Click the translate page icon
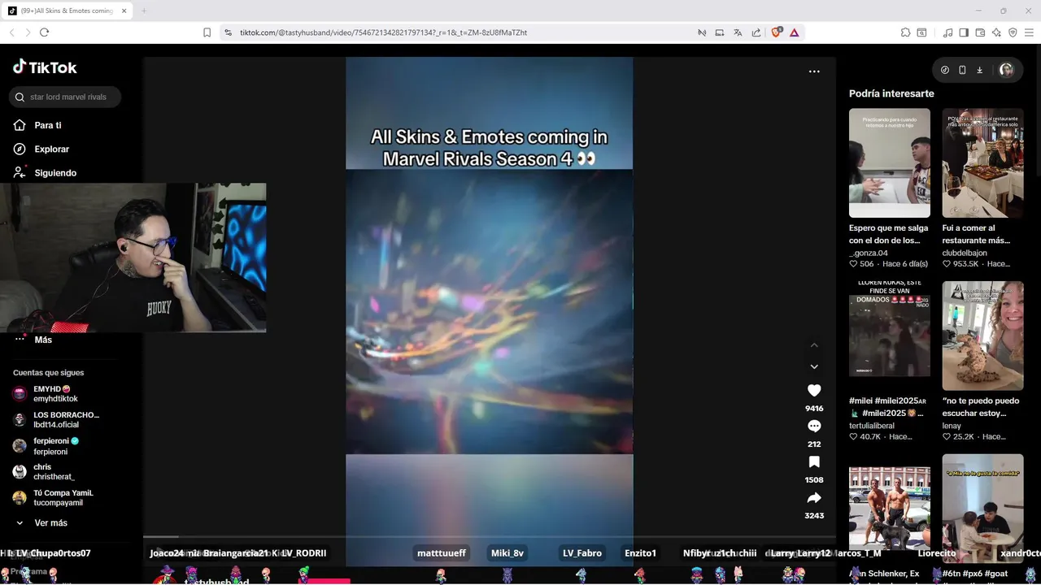The width and height of the screenshot is (1041, 585). coord(738,32)
